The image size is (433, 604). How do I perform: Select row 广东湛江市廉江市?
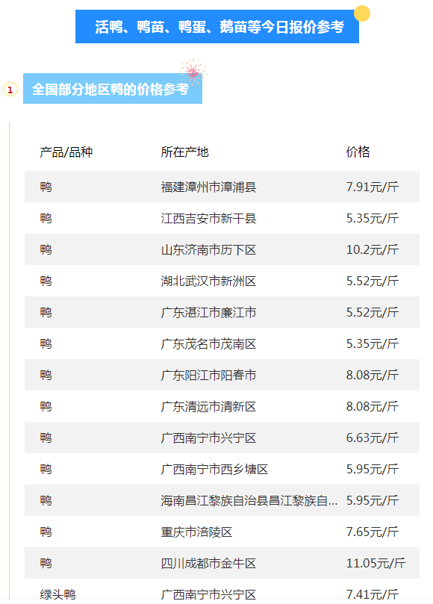click(222, 312)
